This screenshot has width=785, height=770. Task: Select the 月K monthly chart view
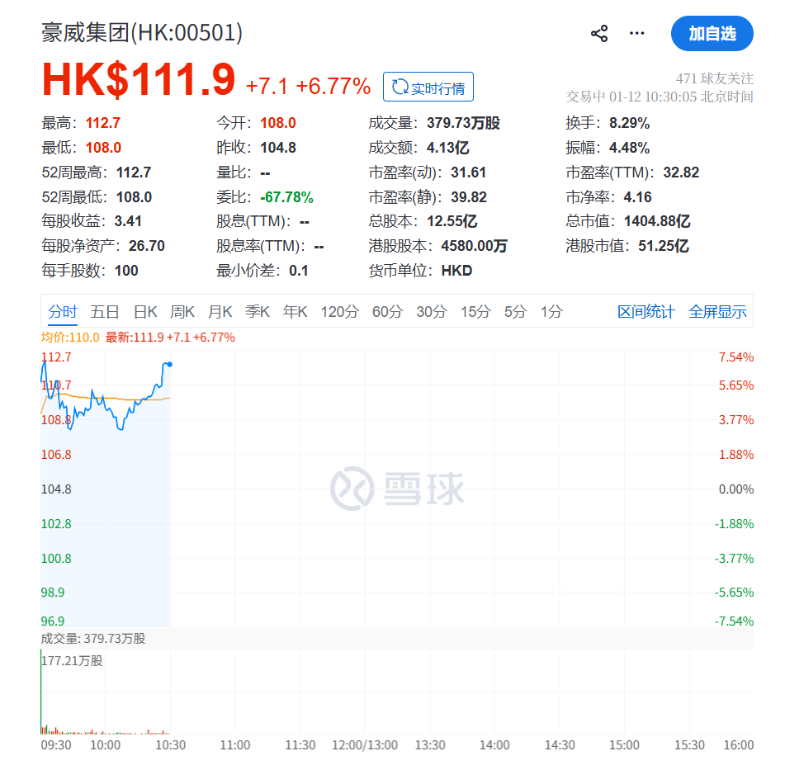(x=220, y=312)
